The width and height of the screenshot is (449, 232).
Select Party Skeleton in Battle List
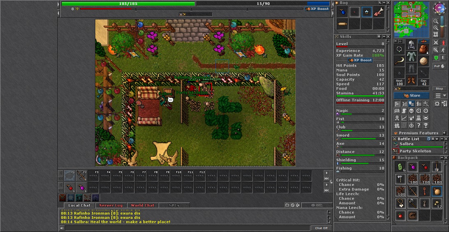pyautogui.click(x=415, y=151)
